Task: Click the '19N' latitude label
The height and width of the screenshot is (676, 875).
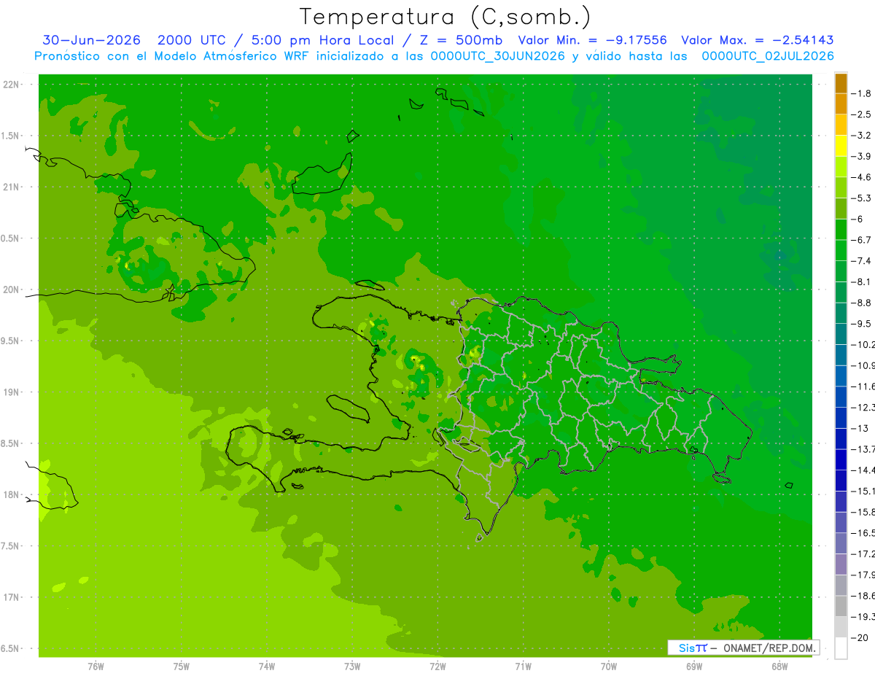Action: pos(12,392)
